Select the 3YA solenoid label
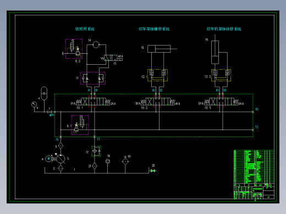 coord(137,104)
